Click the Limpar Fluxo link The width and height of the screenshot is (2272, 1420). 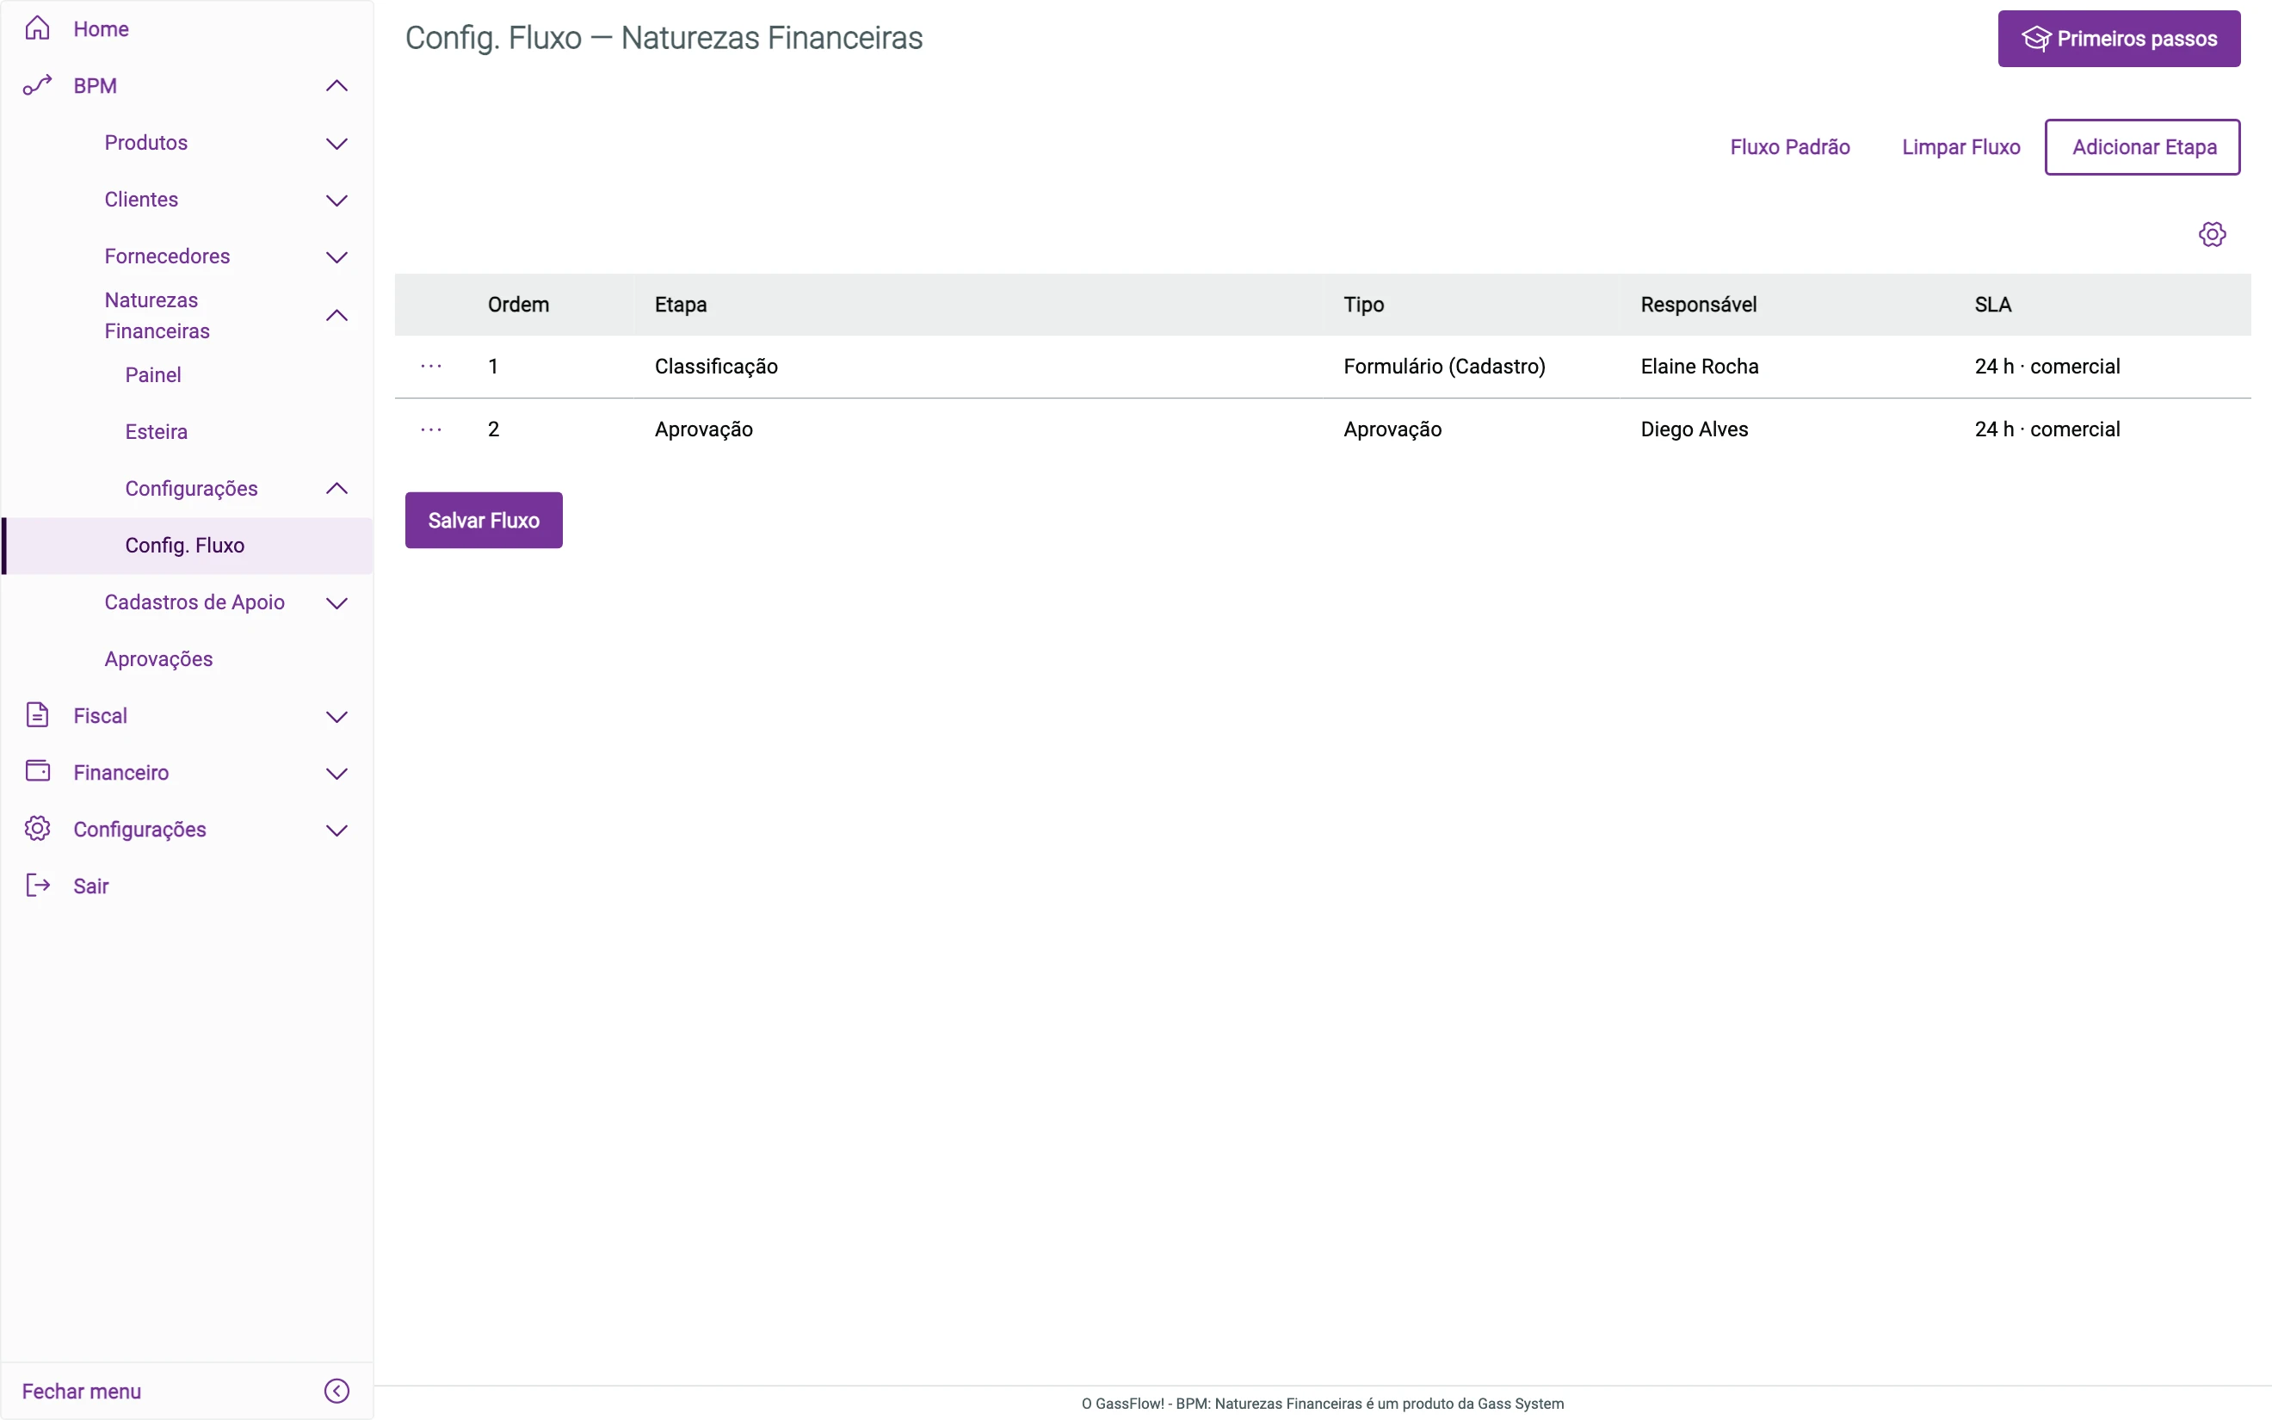click(1960, 147)
